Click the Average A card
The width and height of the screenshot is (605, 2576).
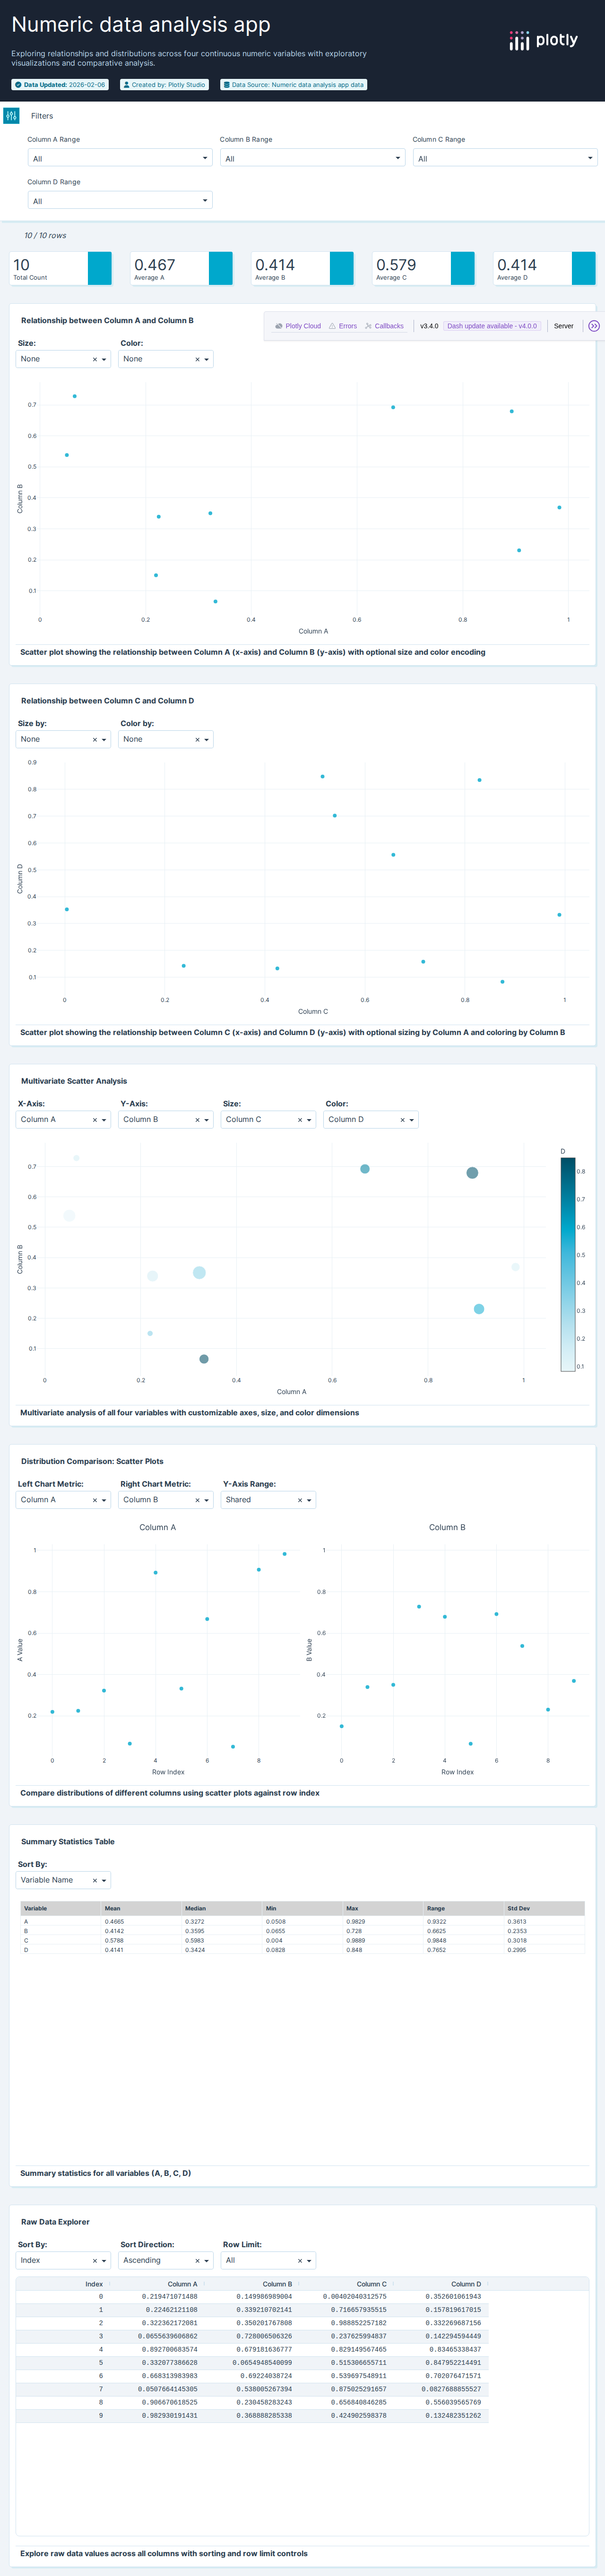182,269
